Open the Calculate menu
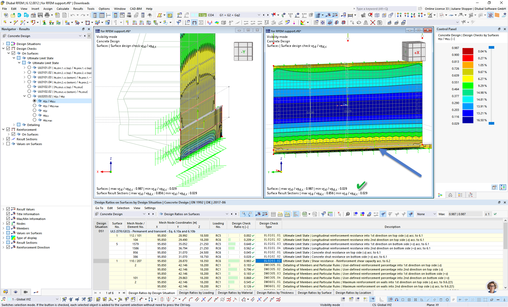This screenshot has height=307, width=508. (63, 9)
